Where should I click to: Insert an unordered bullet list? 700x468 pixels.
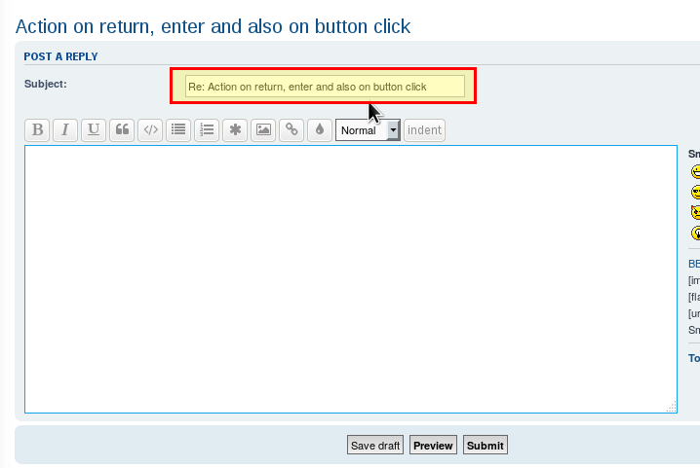[178, 130]
